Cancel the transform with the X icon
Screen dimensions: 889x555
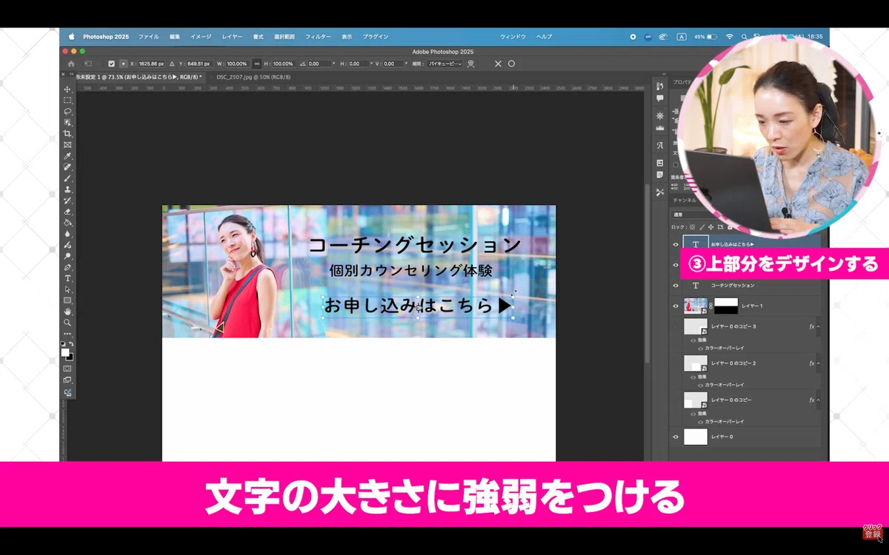(x=498, y=64)
